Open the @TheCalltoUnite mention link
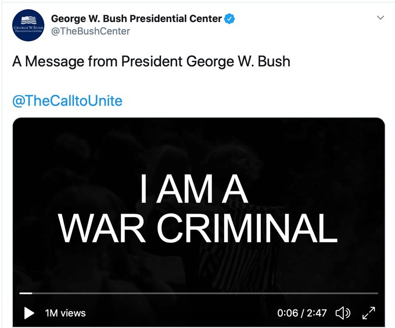 click(x=67, y=101)
